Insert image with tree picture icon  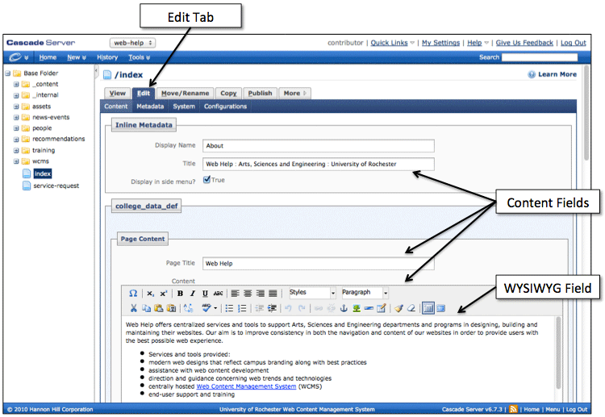(357, 308)
